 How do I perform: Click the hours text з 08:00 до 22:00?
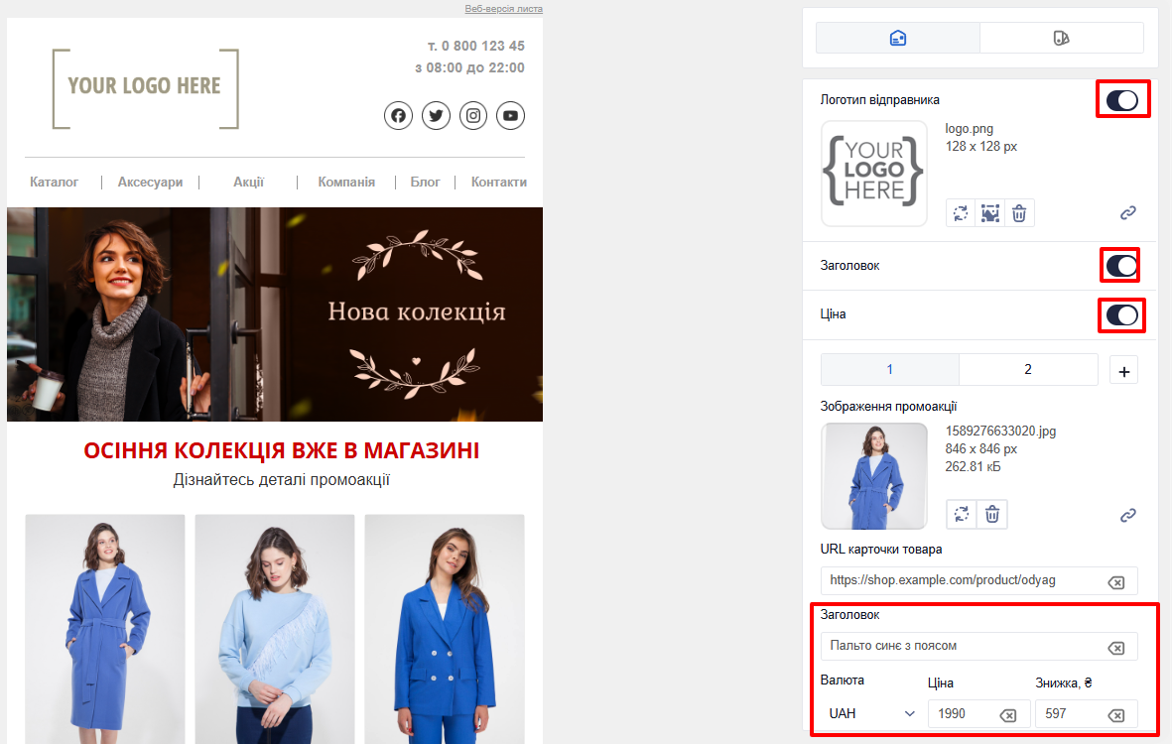tap(470, 68)
